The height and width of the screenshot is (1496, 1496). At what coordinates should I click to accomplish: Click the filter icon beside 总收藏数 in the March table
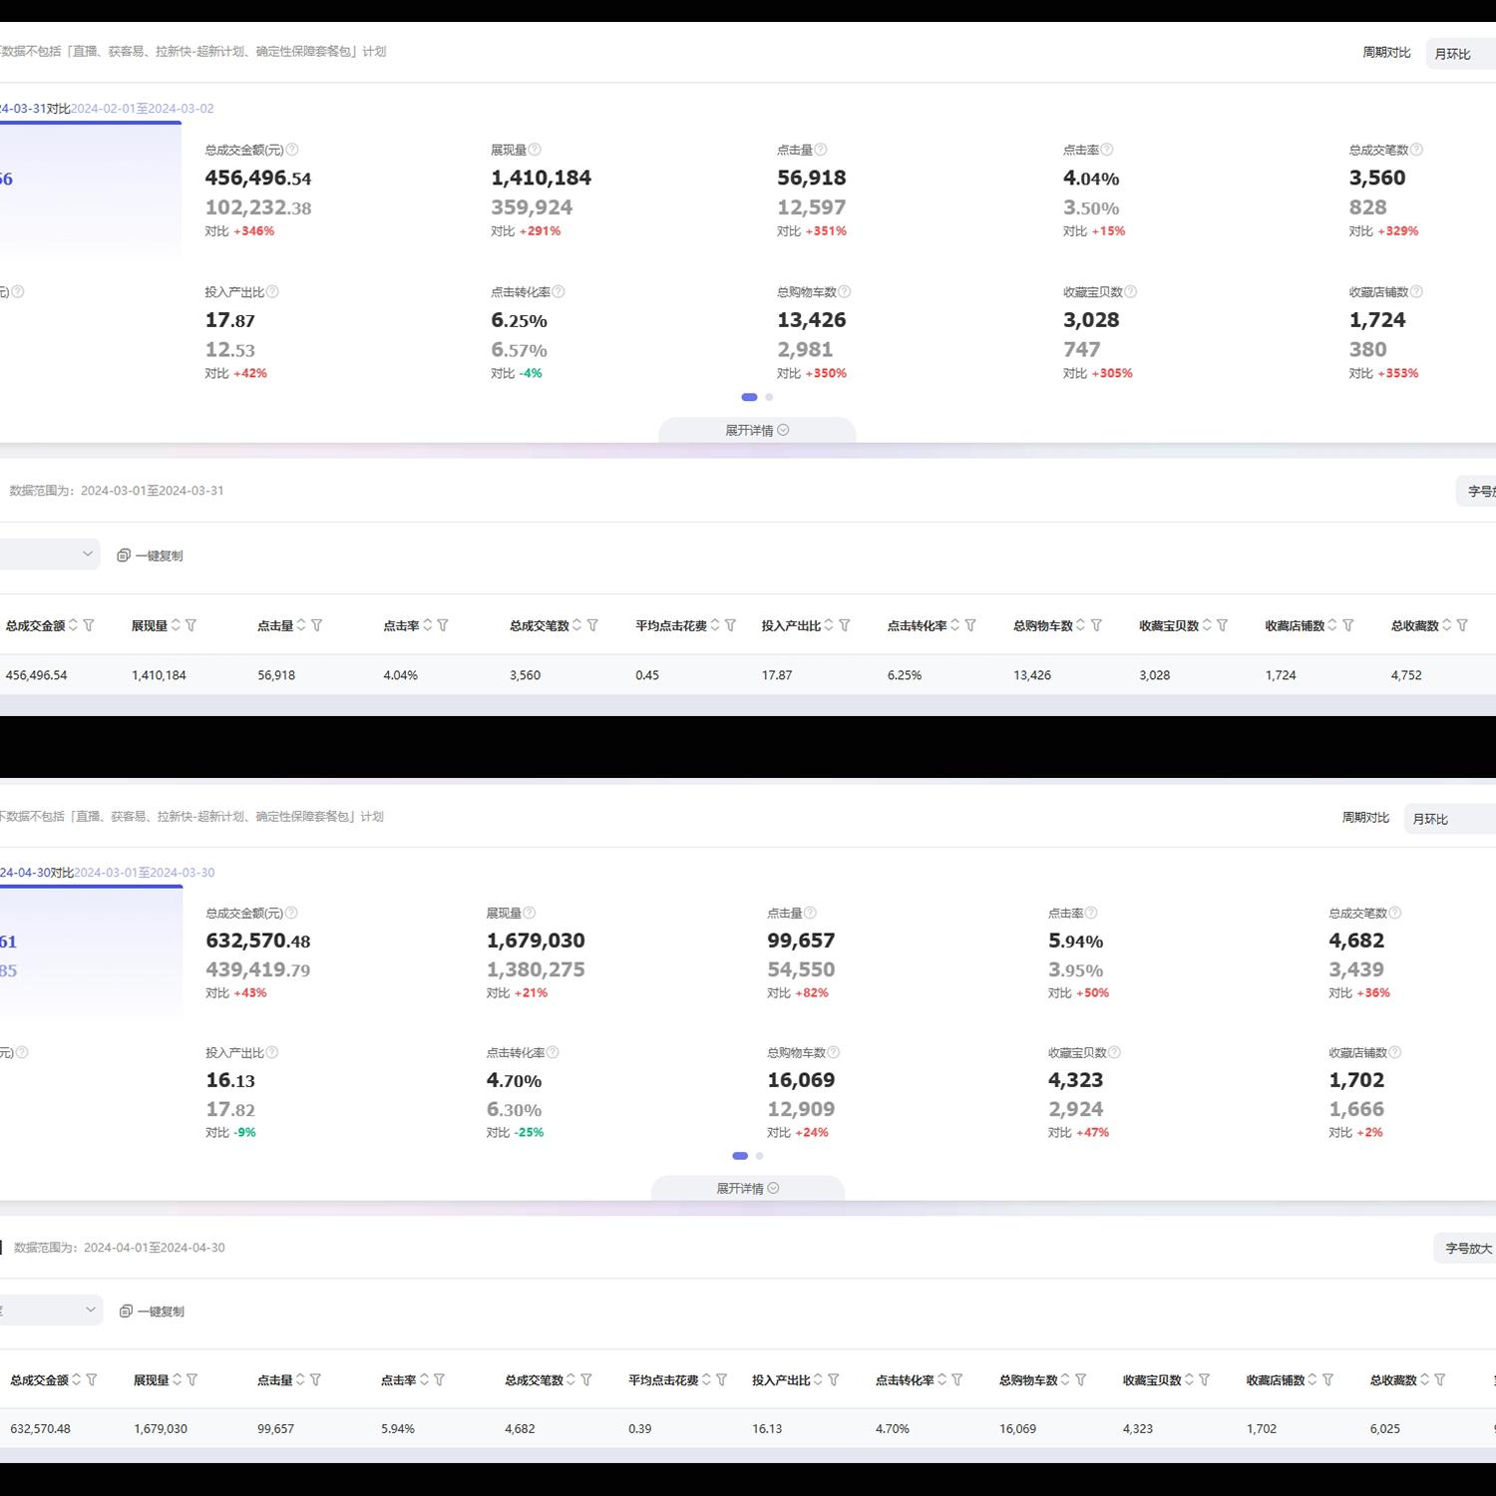click(1462, 625)
